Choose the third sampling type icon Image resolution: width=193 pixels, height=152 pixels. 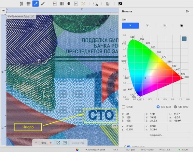[165, 26]
